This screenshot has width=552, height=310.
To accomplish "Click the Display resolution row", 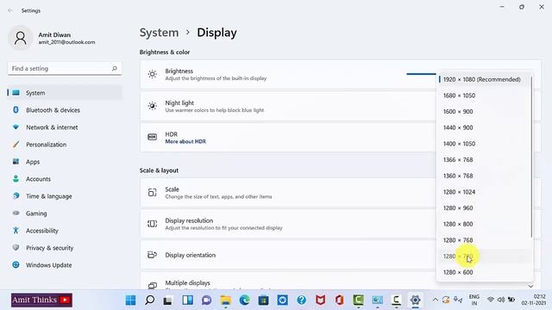I will click(288, 224).
